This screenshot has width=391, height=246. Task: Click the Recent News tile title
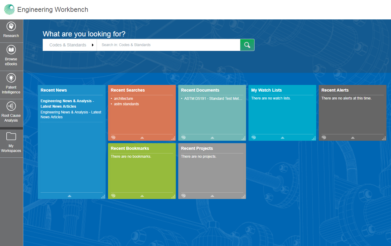coord(54,90)
